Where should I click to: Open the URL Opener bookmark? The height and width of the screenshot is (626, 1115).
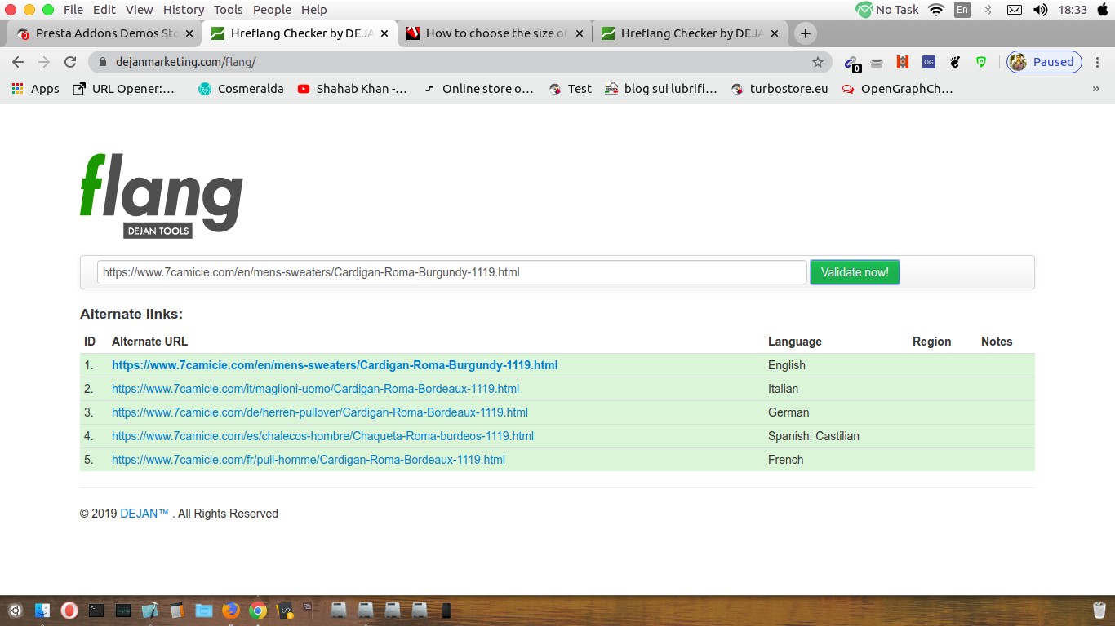point(124,89)
